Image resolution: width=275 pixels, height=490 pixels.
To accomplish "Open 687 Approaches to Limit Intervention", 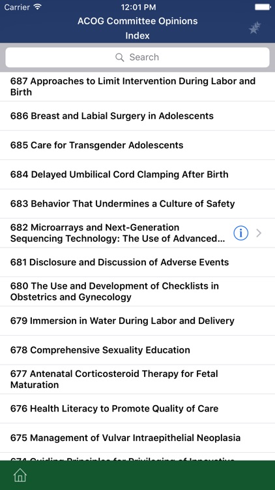I will coord(137,86).
